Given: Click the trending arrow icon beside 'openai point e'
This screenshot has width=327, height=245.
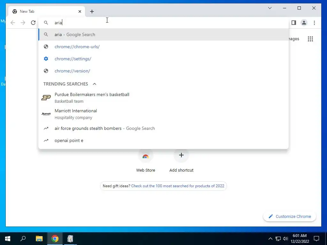Looking at the screenshot, I should point(46,140).
